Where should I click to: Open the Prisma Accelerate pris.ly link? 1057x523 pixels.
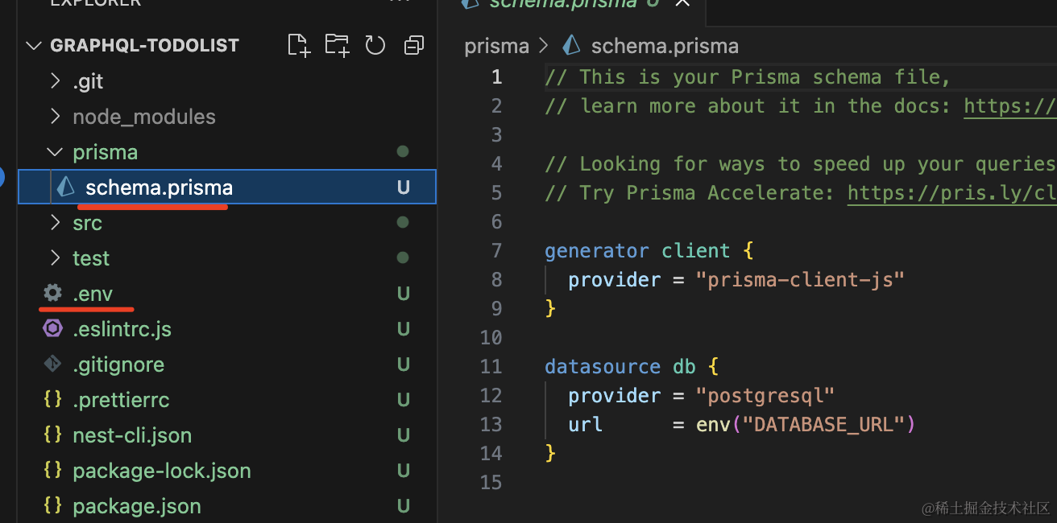[x=951, y=193]
